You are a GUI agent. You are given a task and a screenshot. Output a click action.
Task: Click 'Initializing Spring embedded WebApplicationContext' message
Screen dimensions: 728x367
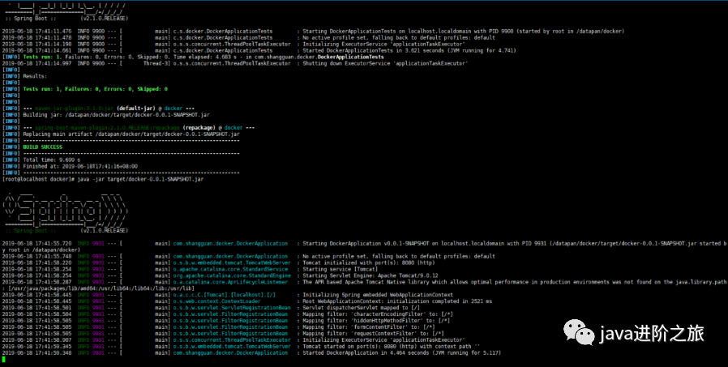click(378, 295)
